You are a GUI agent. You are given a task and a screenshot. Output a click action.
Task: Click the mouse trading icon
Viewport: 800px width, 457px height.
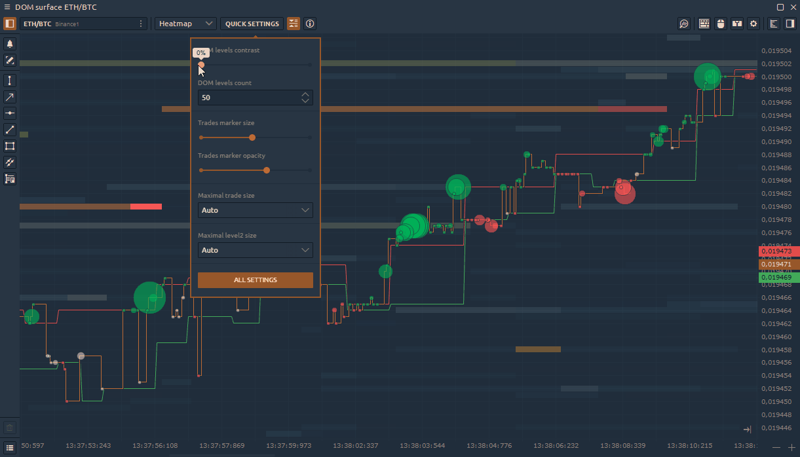point(721,24)
